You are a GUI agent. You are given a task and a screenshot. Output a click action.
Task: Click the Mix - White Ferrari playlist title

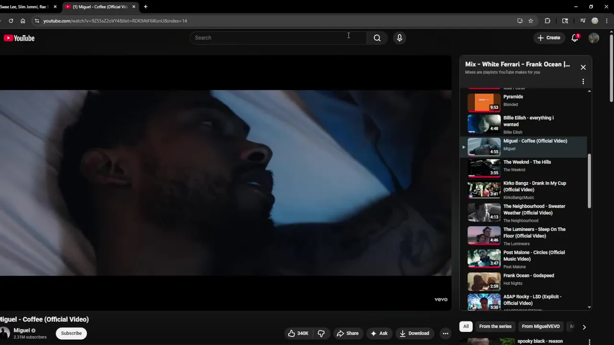[518, 64]
